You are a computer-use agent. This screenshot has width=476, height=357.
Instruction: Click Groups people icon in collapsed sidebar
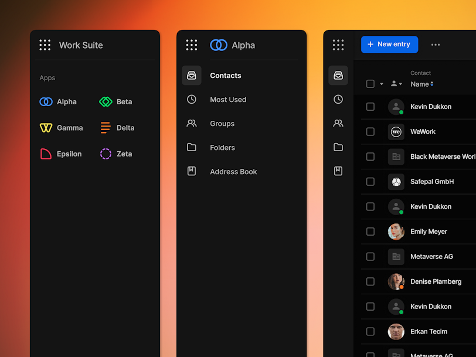[338, 123]
